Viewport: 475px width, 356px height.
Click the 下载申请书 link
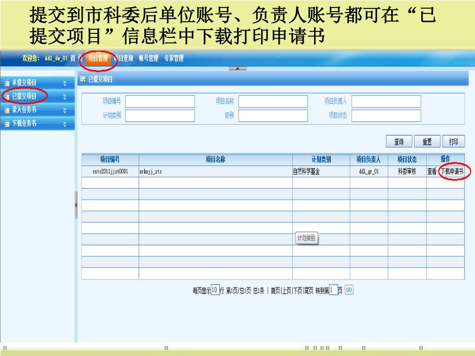click(x=452, y=172)
